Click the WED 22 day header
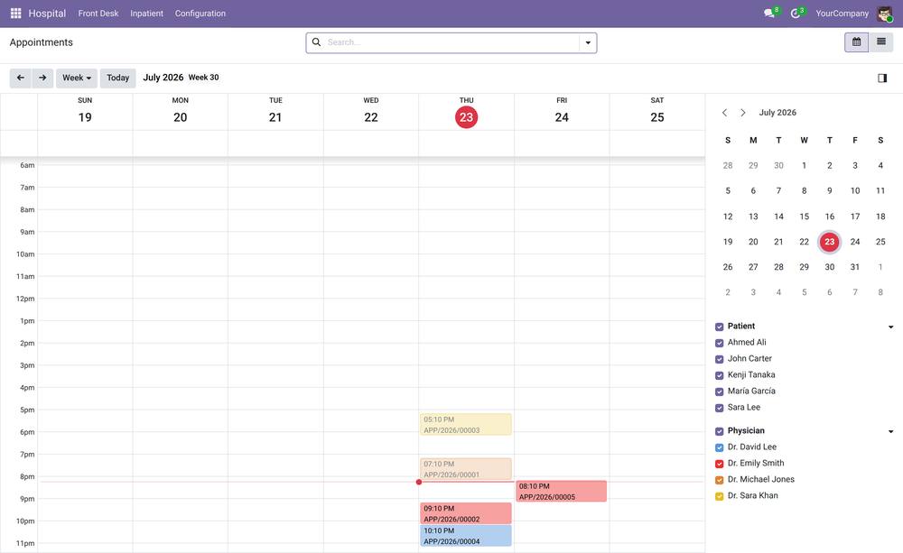Image resolution: width=903 pixels, height=553 pixels. click(371, 111)
